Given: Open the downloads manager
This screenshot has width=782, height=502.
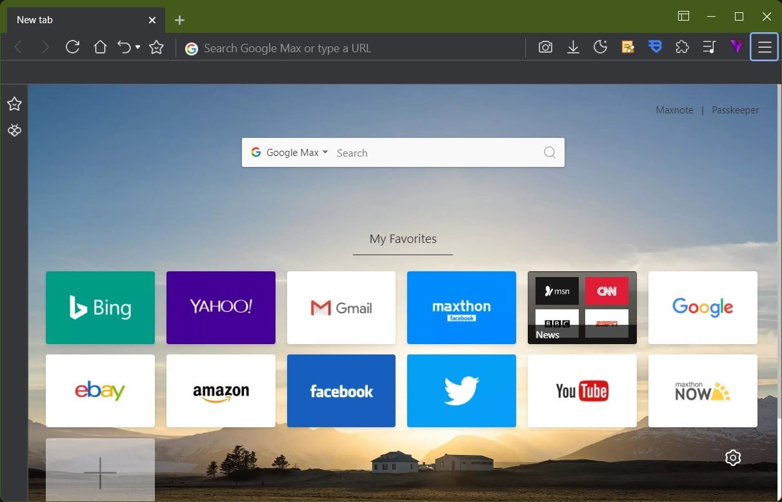Looking at the screenshot, I should tap(573, 47).
